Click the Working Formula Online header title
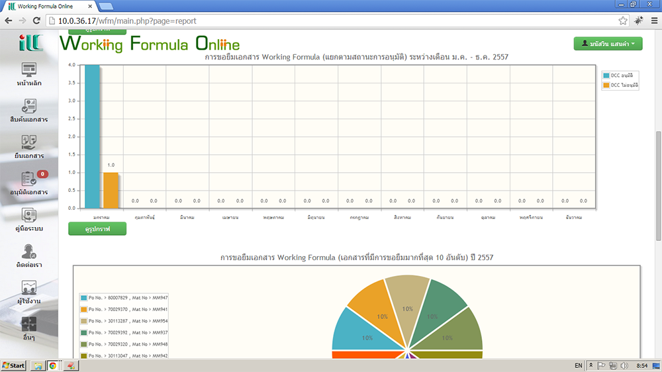This screenshot has height=372, width=662. (x=150, y=44)
